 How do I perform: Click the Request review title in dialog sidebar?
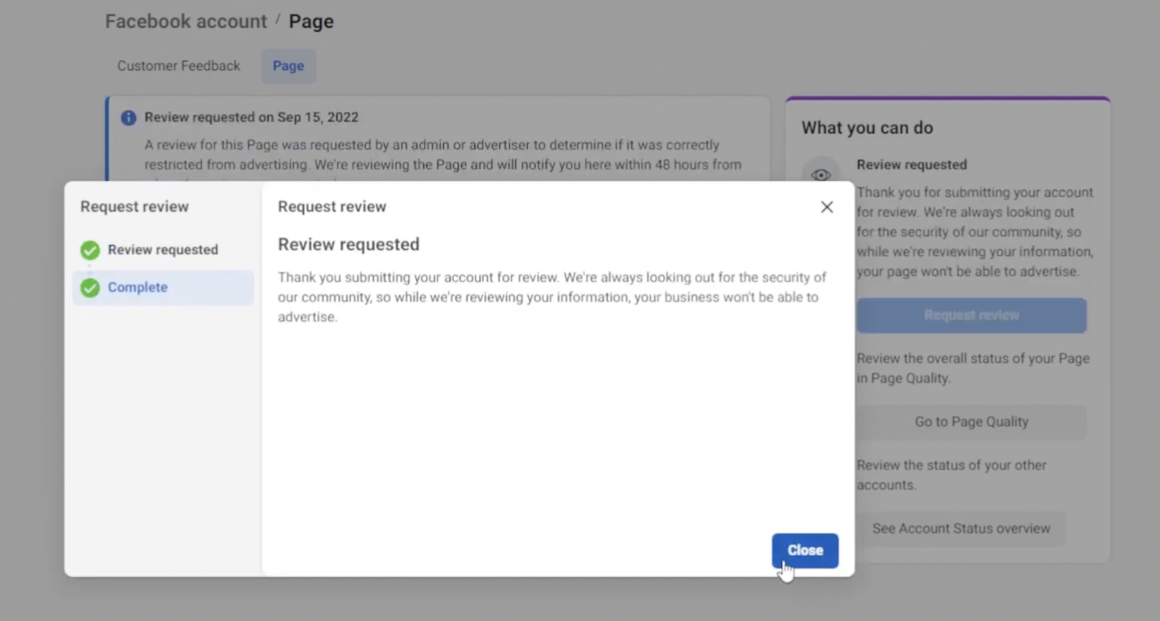(134, 207)
